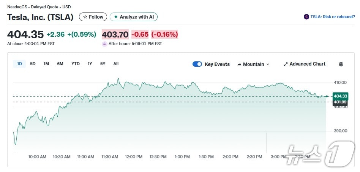The height and width of the screenshot is (172, 360).
Task: Show the 6M chart range
Action: coord(60,64)
